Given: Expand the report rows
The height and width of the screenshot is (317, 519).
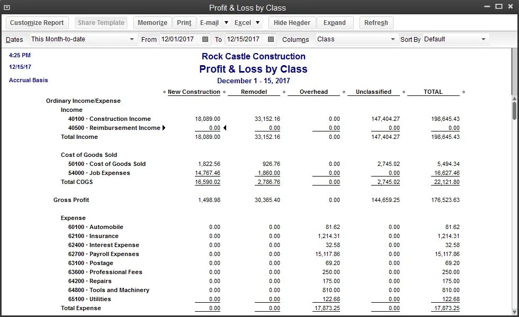Looking at the screenshot, I should click(x=335, y=23).
